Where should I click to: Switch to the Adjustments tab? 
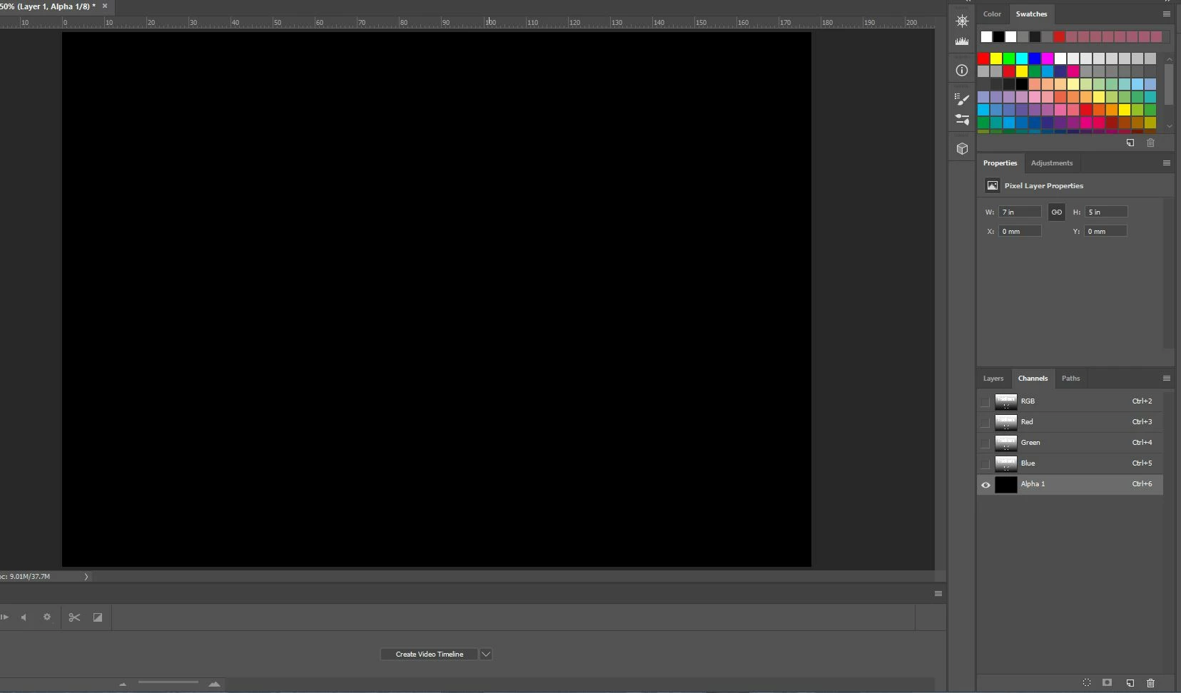tap(1051, 163)
